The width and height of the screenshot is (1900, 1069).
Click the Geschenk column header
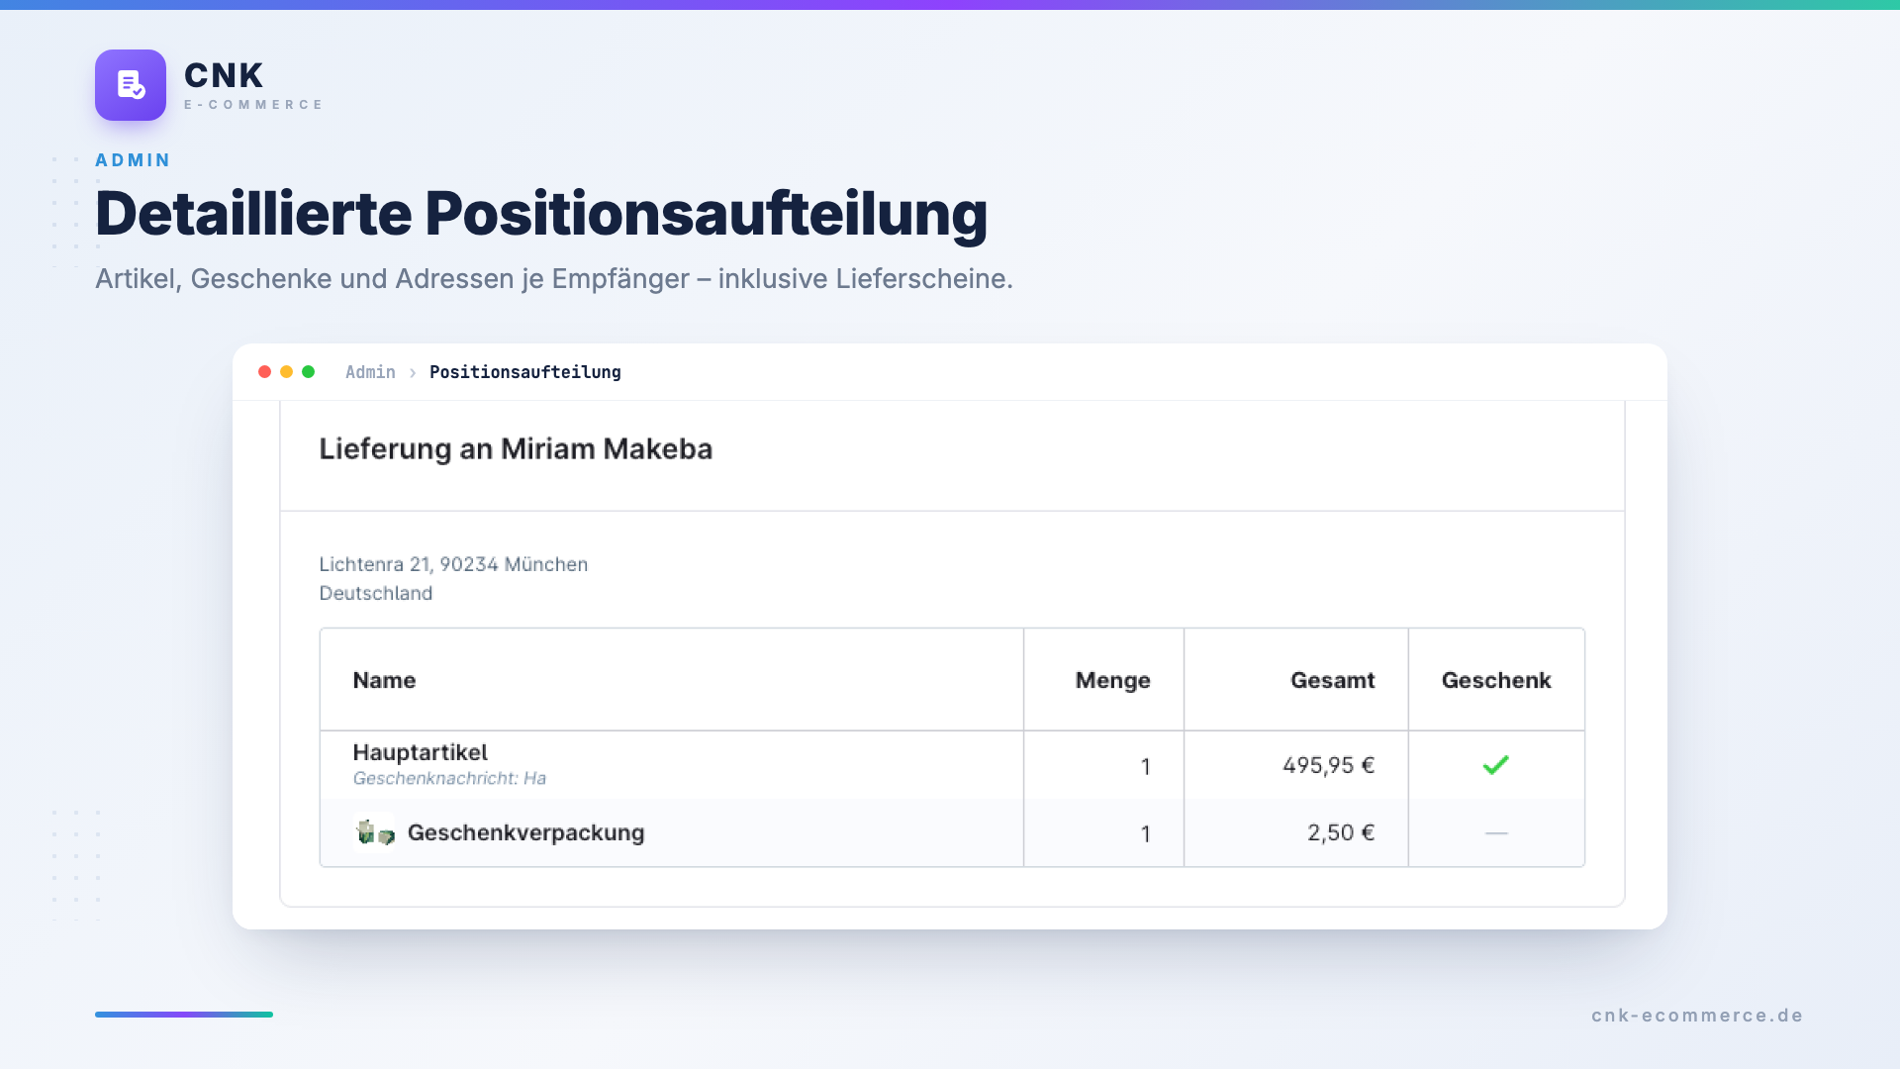click(x=1496, y=680)
